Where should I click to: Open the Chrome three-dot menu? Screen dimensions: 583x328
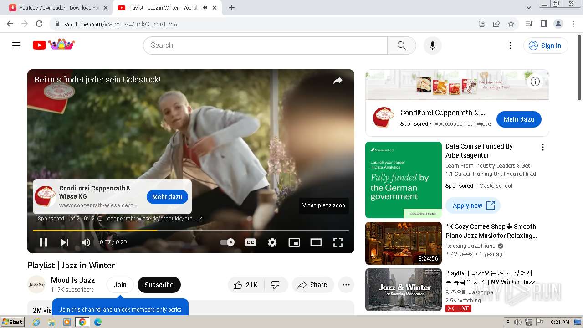point(573,24)
